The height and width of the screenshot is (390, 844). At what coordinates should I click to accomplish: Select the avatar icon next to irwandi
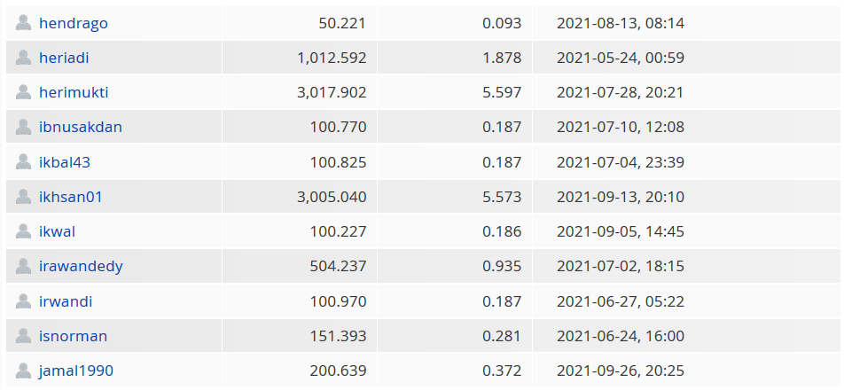point(23,300)
